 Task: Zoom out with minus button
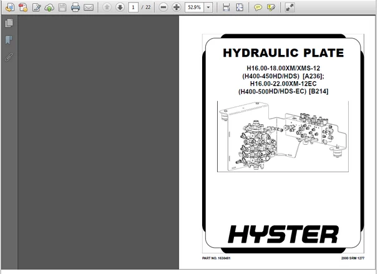tap(163, 7)
